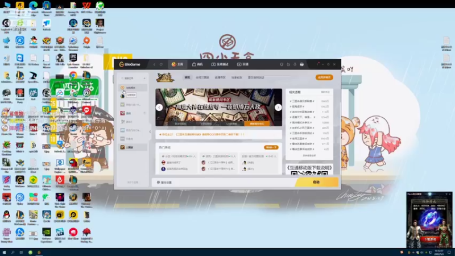
Task: Open WPS Office desktop icon
Action: (x=86, y=7)
